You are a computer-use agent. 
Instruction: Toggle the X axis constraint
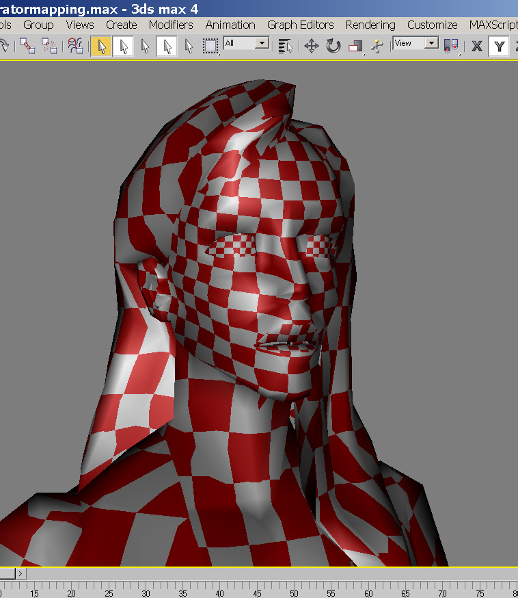pos(477,46)
